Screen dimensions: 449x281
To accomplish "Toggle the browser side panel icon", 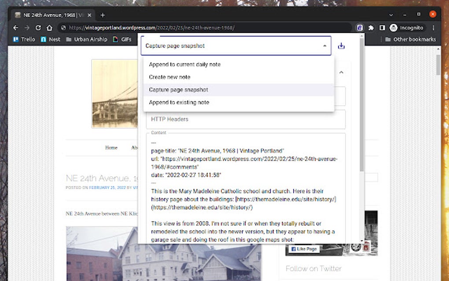I will point(382,28).
